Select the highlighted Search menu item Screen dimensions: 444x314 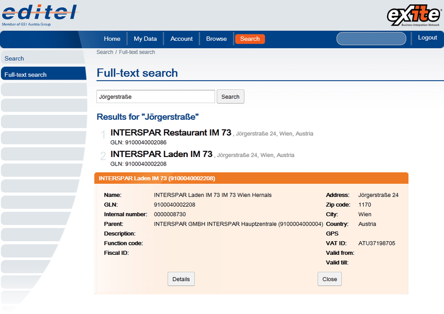250,39
